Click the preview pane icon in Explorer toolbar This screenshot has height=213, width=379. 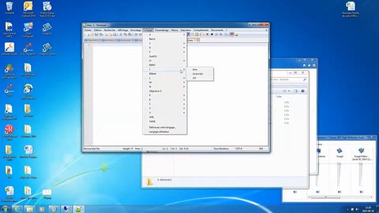[296, 91]
